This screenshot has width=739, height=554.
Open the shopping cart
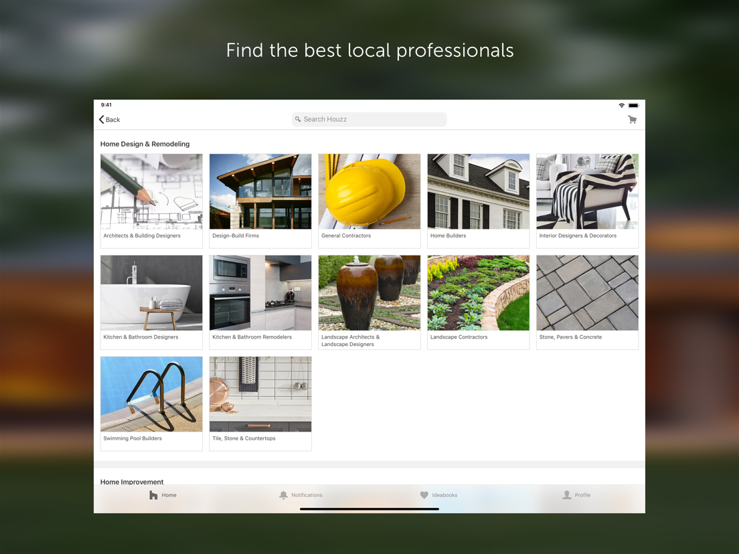coord(632,119)
